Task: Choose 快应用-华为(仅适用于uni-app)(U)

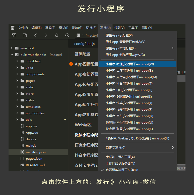Action: (x=137, y=123)
